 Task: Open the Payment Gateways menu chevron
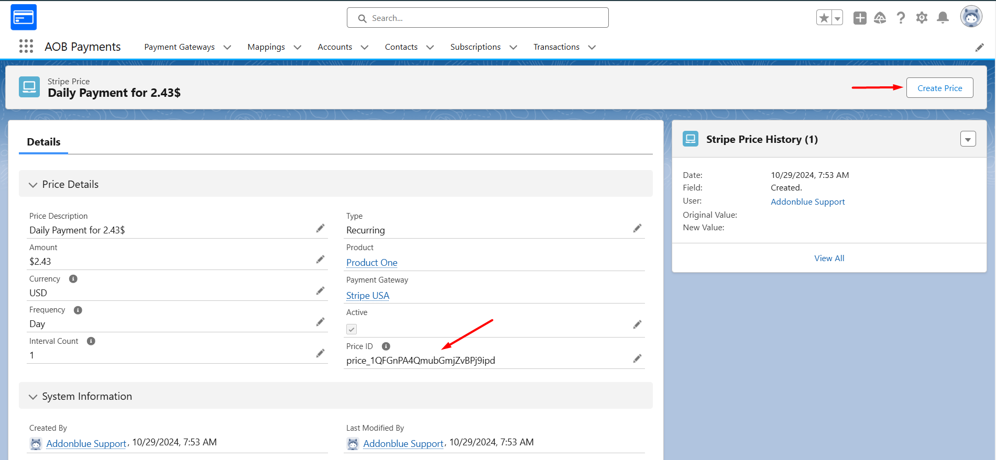(x=227, y=47)
